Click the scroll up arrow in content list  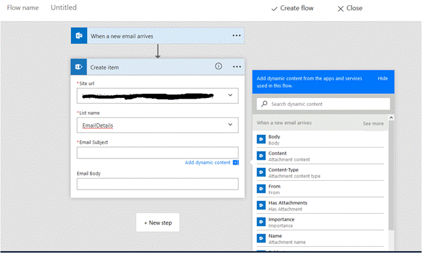392,117
